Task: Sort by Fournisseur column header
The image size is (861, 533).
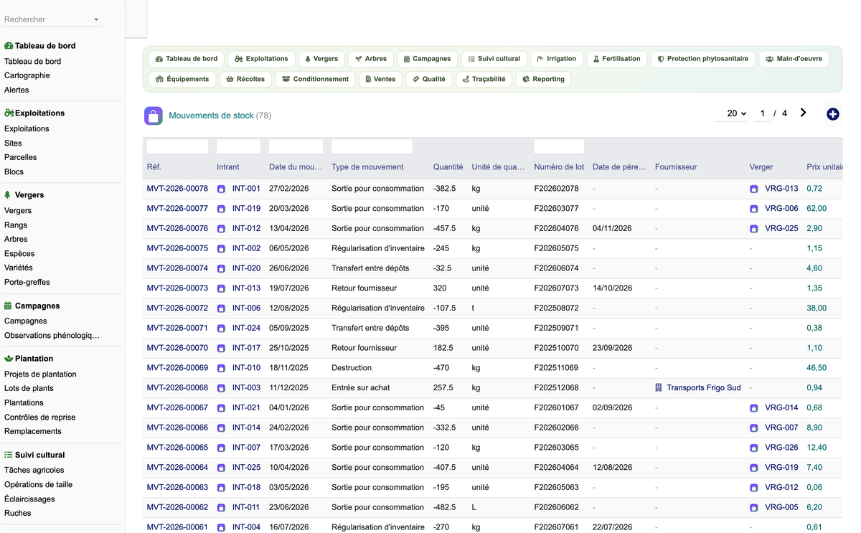Action: point(676,167)
